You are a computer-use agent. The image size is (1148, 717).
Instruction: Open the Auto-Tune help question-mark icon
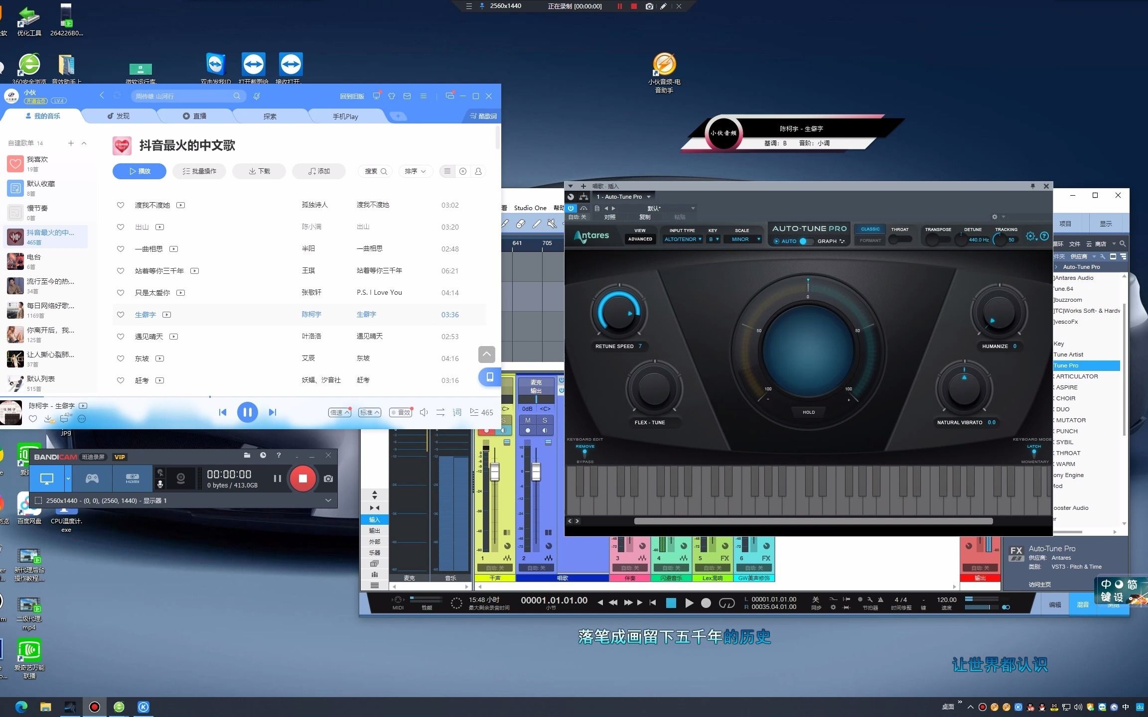tap(1044, 237)
